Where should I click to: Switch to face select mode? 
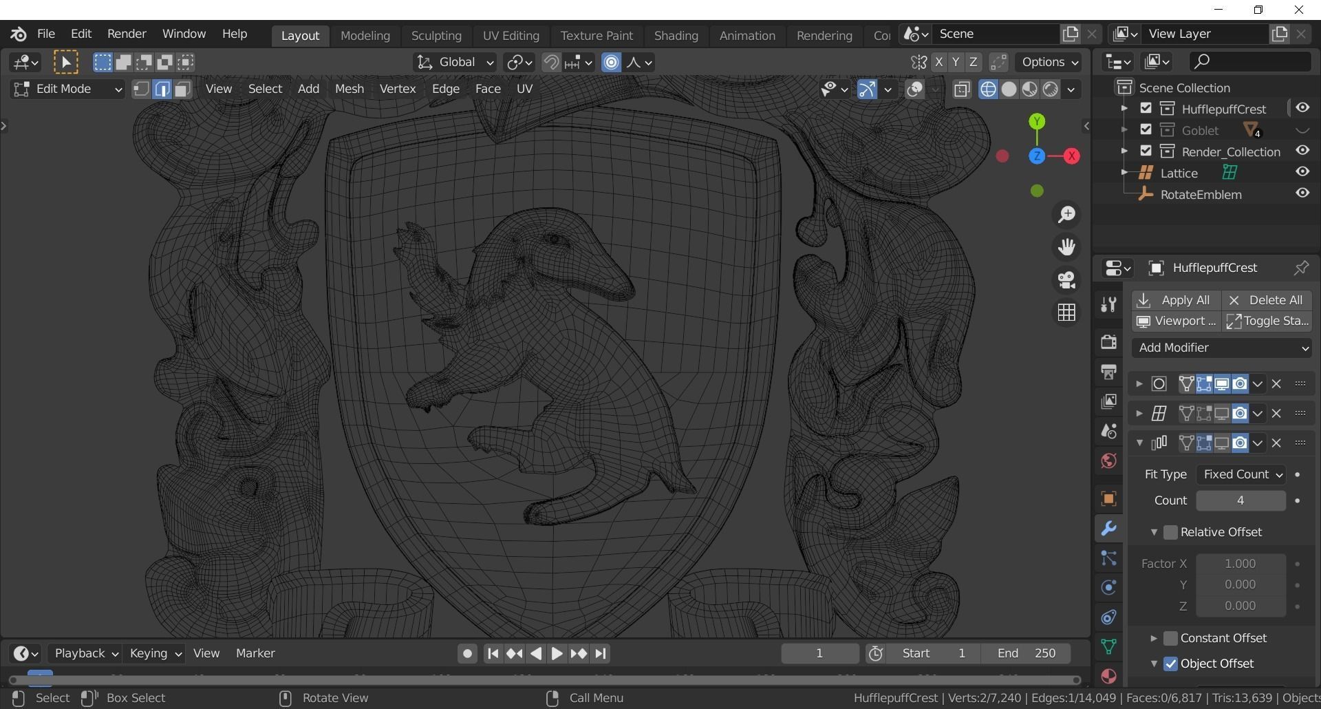point(182,89)
